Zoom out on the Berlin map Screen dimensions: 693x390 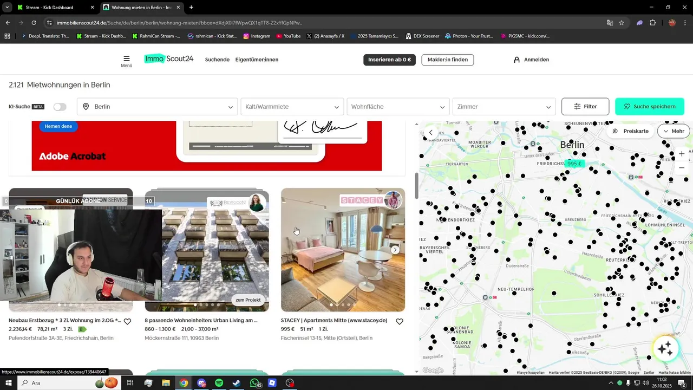(682, 168)
